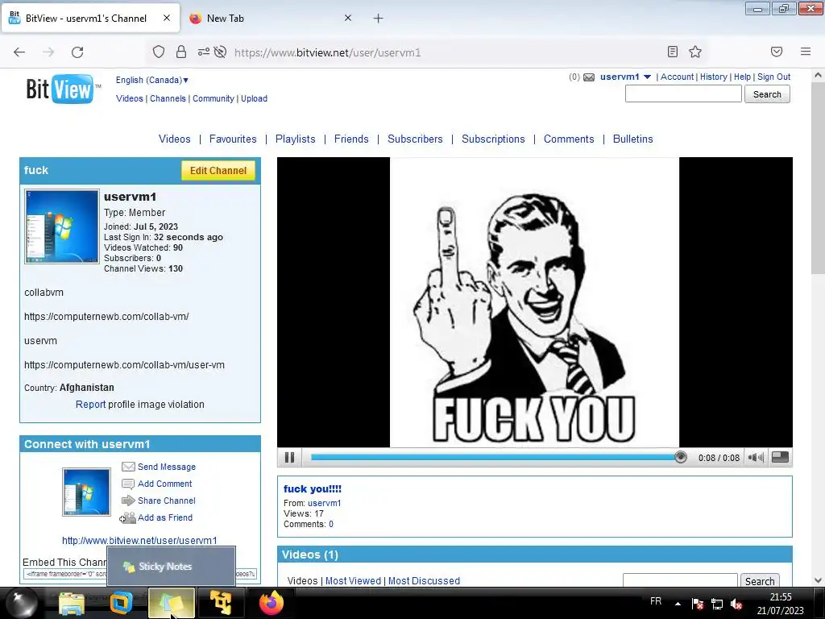
Task: Bookmark this page with the star
Action: (x=695, y=52)
